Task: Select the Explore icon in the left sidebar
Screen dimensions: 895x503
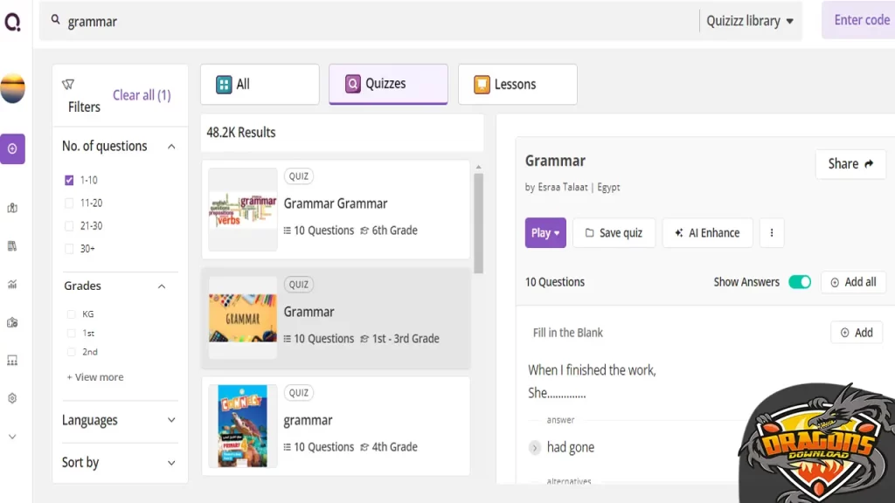Action: [x=12, y=148]
